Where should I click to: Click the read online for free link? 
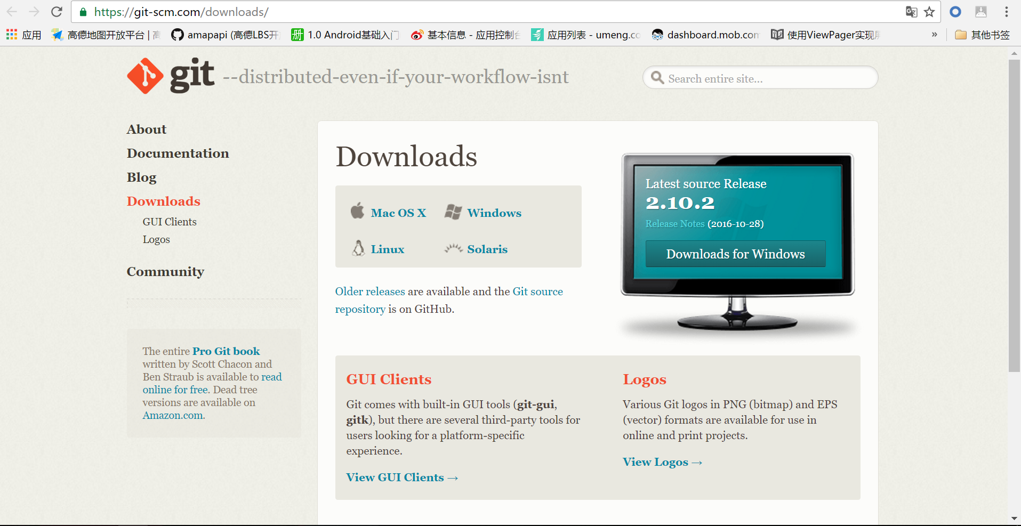[x=212, y=383]
